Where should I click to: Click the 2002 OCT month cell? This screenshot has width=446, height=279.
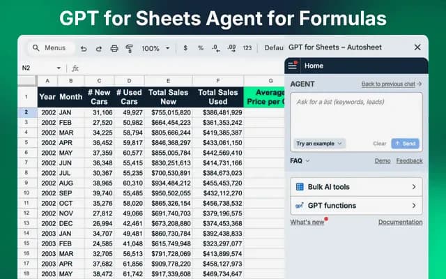pos(71,203)
